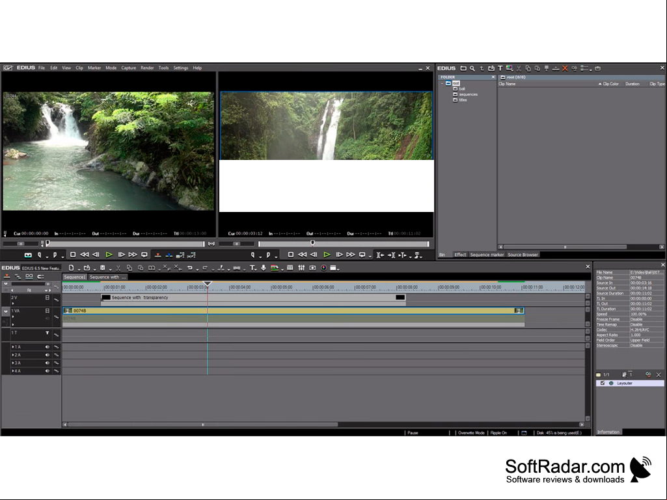Open the Settings menu
Viewport: 667px width, 500px height.
tap(180, 68)
